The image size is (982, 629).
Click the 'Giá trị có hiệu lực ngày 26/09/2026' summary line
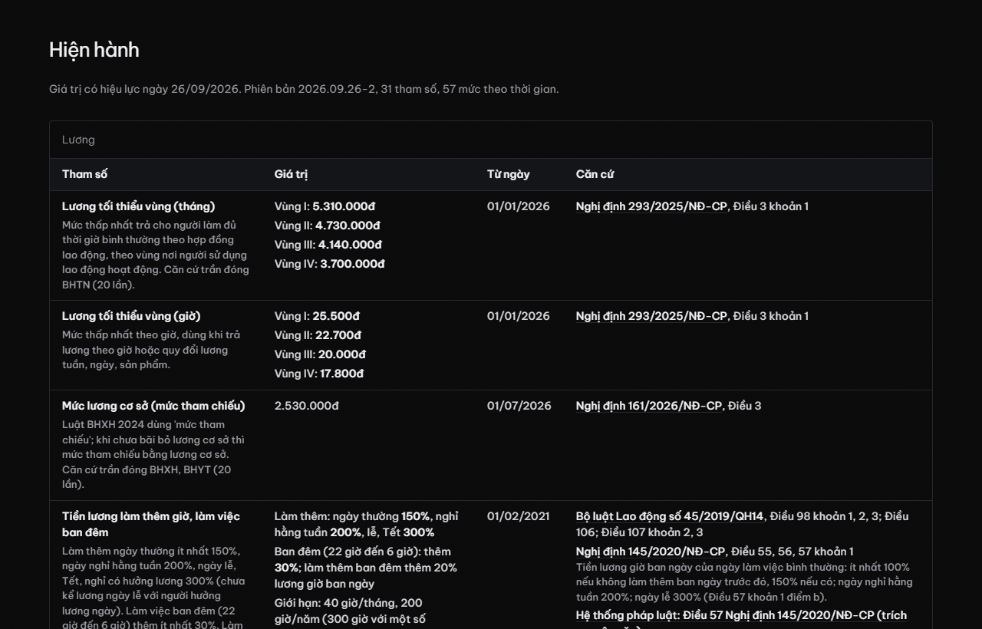(x=304, y=89)
